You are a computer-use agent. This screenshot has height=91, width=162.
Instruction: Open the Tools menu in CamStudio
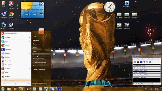click(x=149, y=59)
